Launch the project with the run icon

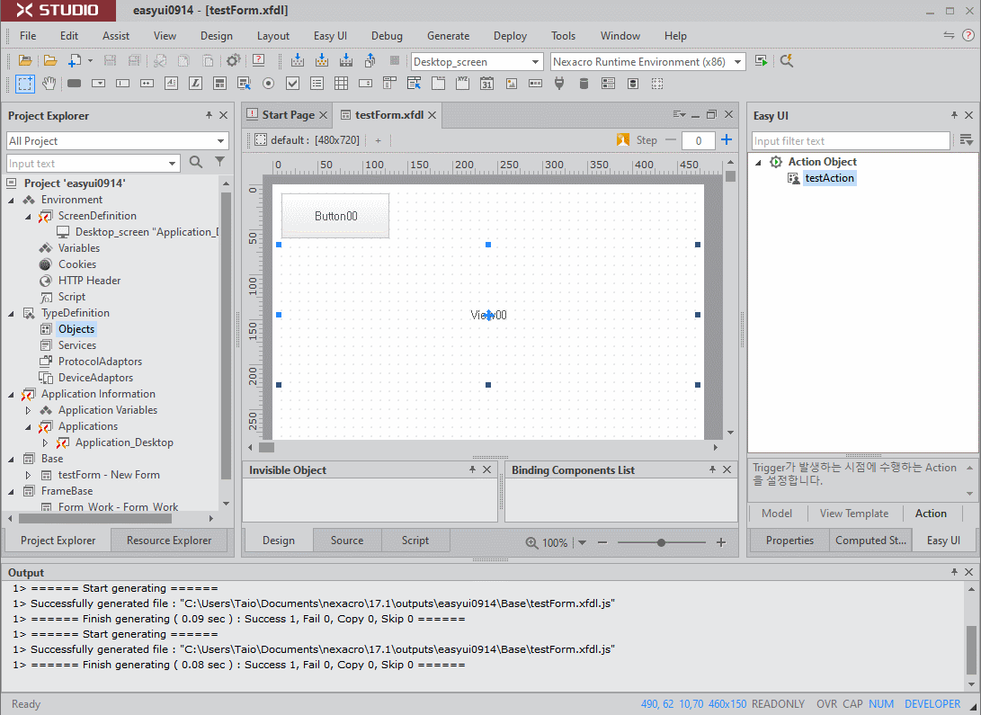click(x=761, y=60)
